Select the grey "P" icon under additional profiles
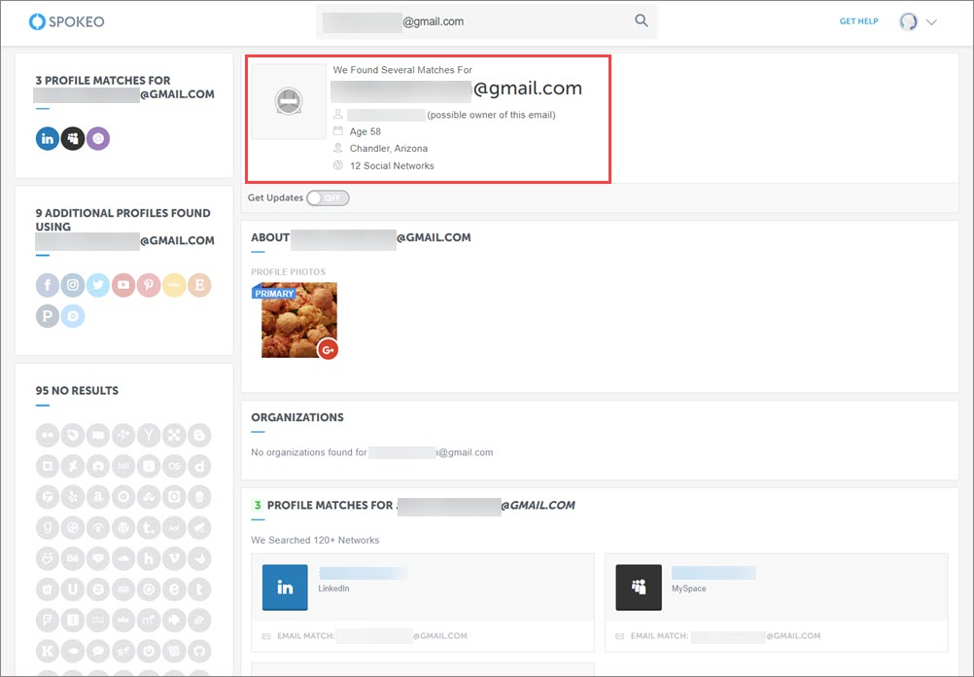 [x=48, y=316]
